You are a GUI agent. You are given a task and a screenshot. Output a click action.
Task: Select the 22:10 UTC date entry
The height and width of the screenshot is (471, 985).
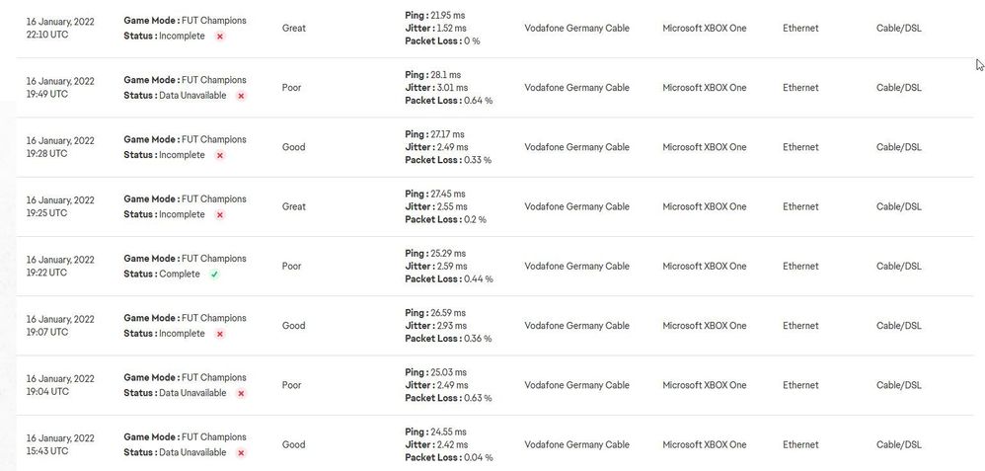coord(59,28)
